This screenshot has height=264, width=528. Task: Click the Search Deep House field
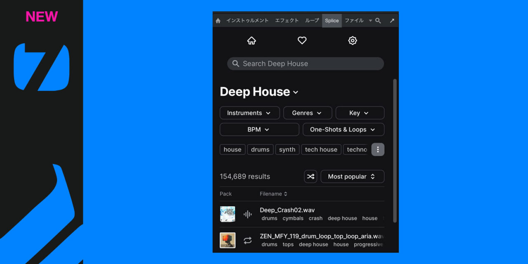(305, 64)
